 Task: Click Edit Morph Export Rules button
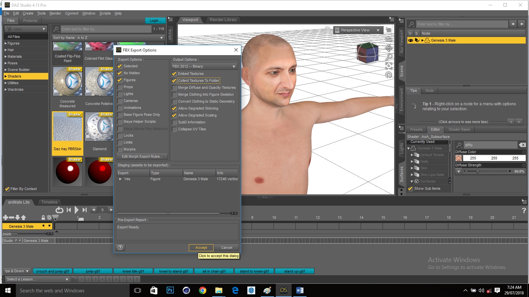point(142,156)
